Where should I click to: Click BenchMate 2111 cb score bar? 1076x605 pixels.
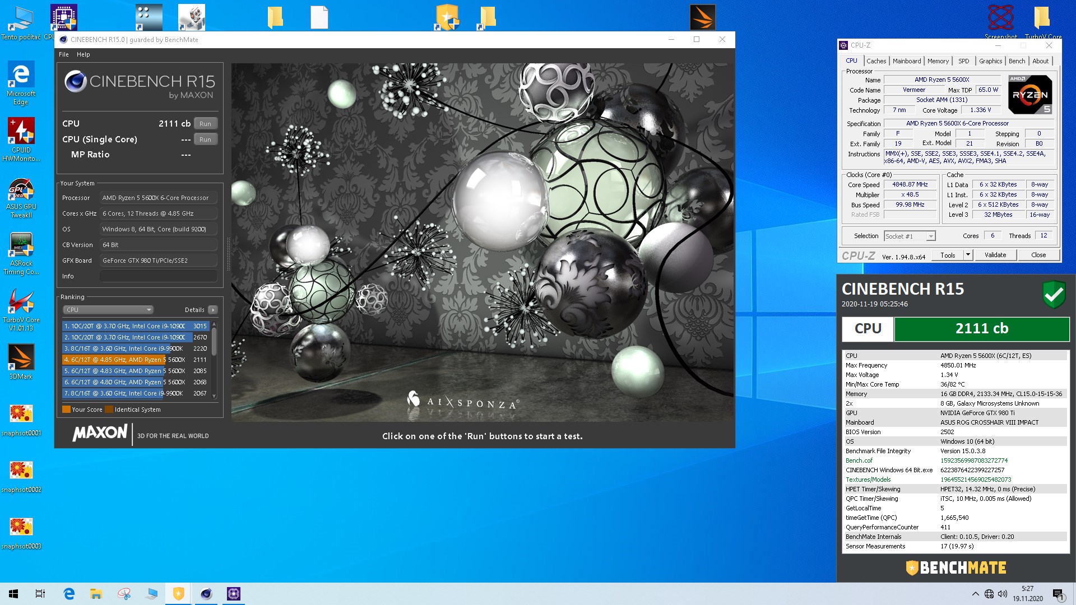click(981, 329)
